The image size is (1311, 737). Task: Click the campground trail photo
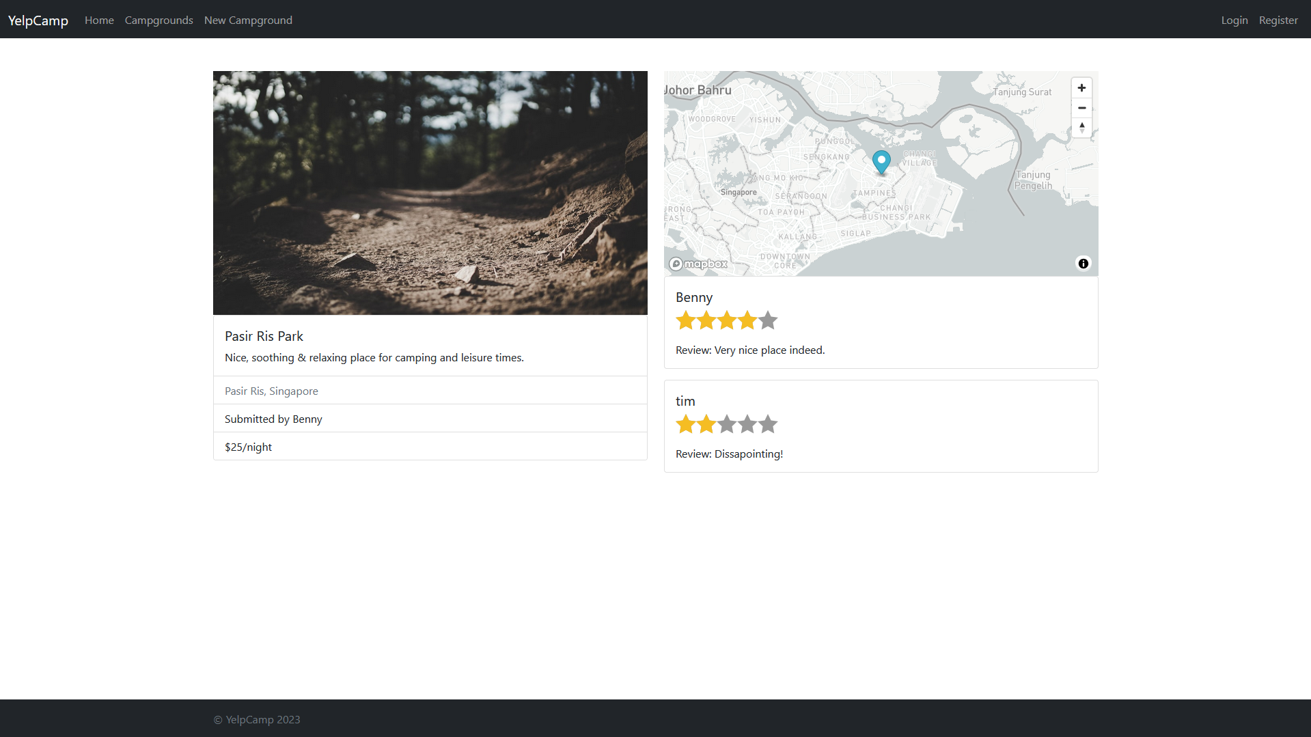click(x=430, y=193)
